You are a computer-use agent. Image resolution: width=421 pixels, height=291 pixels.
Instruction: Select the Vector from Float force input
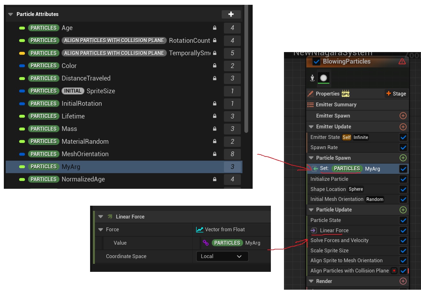point(220,229)
